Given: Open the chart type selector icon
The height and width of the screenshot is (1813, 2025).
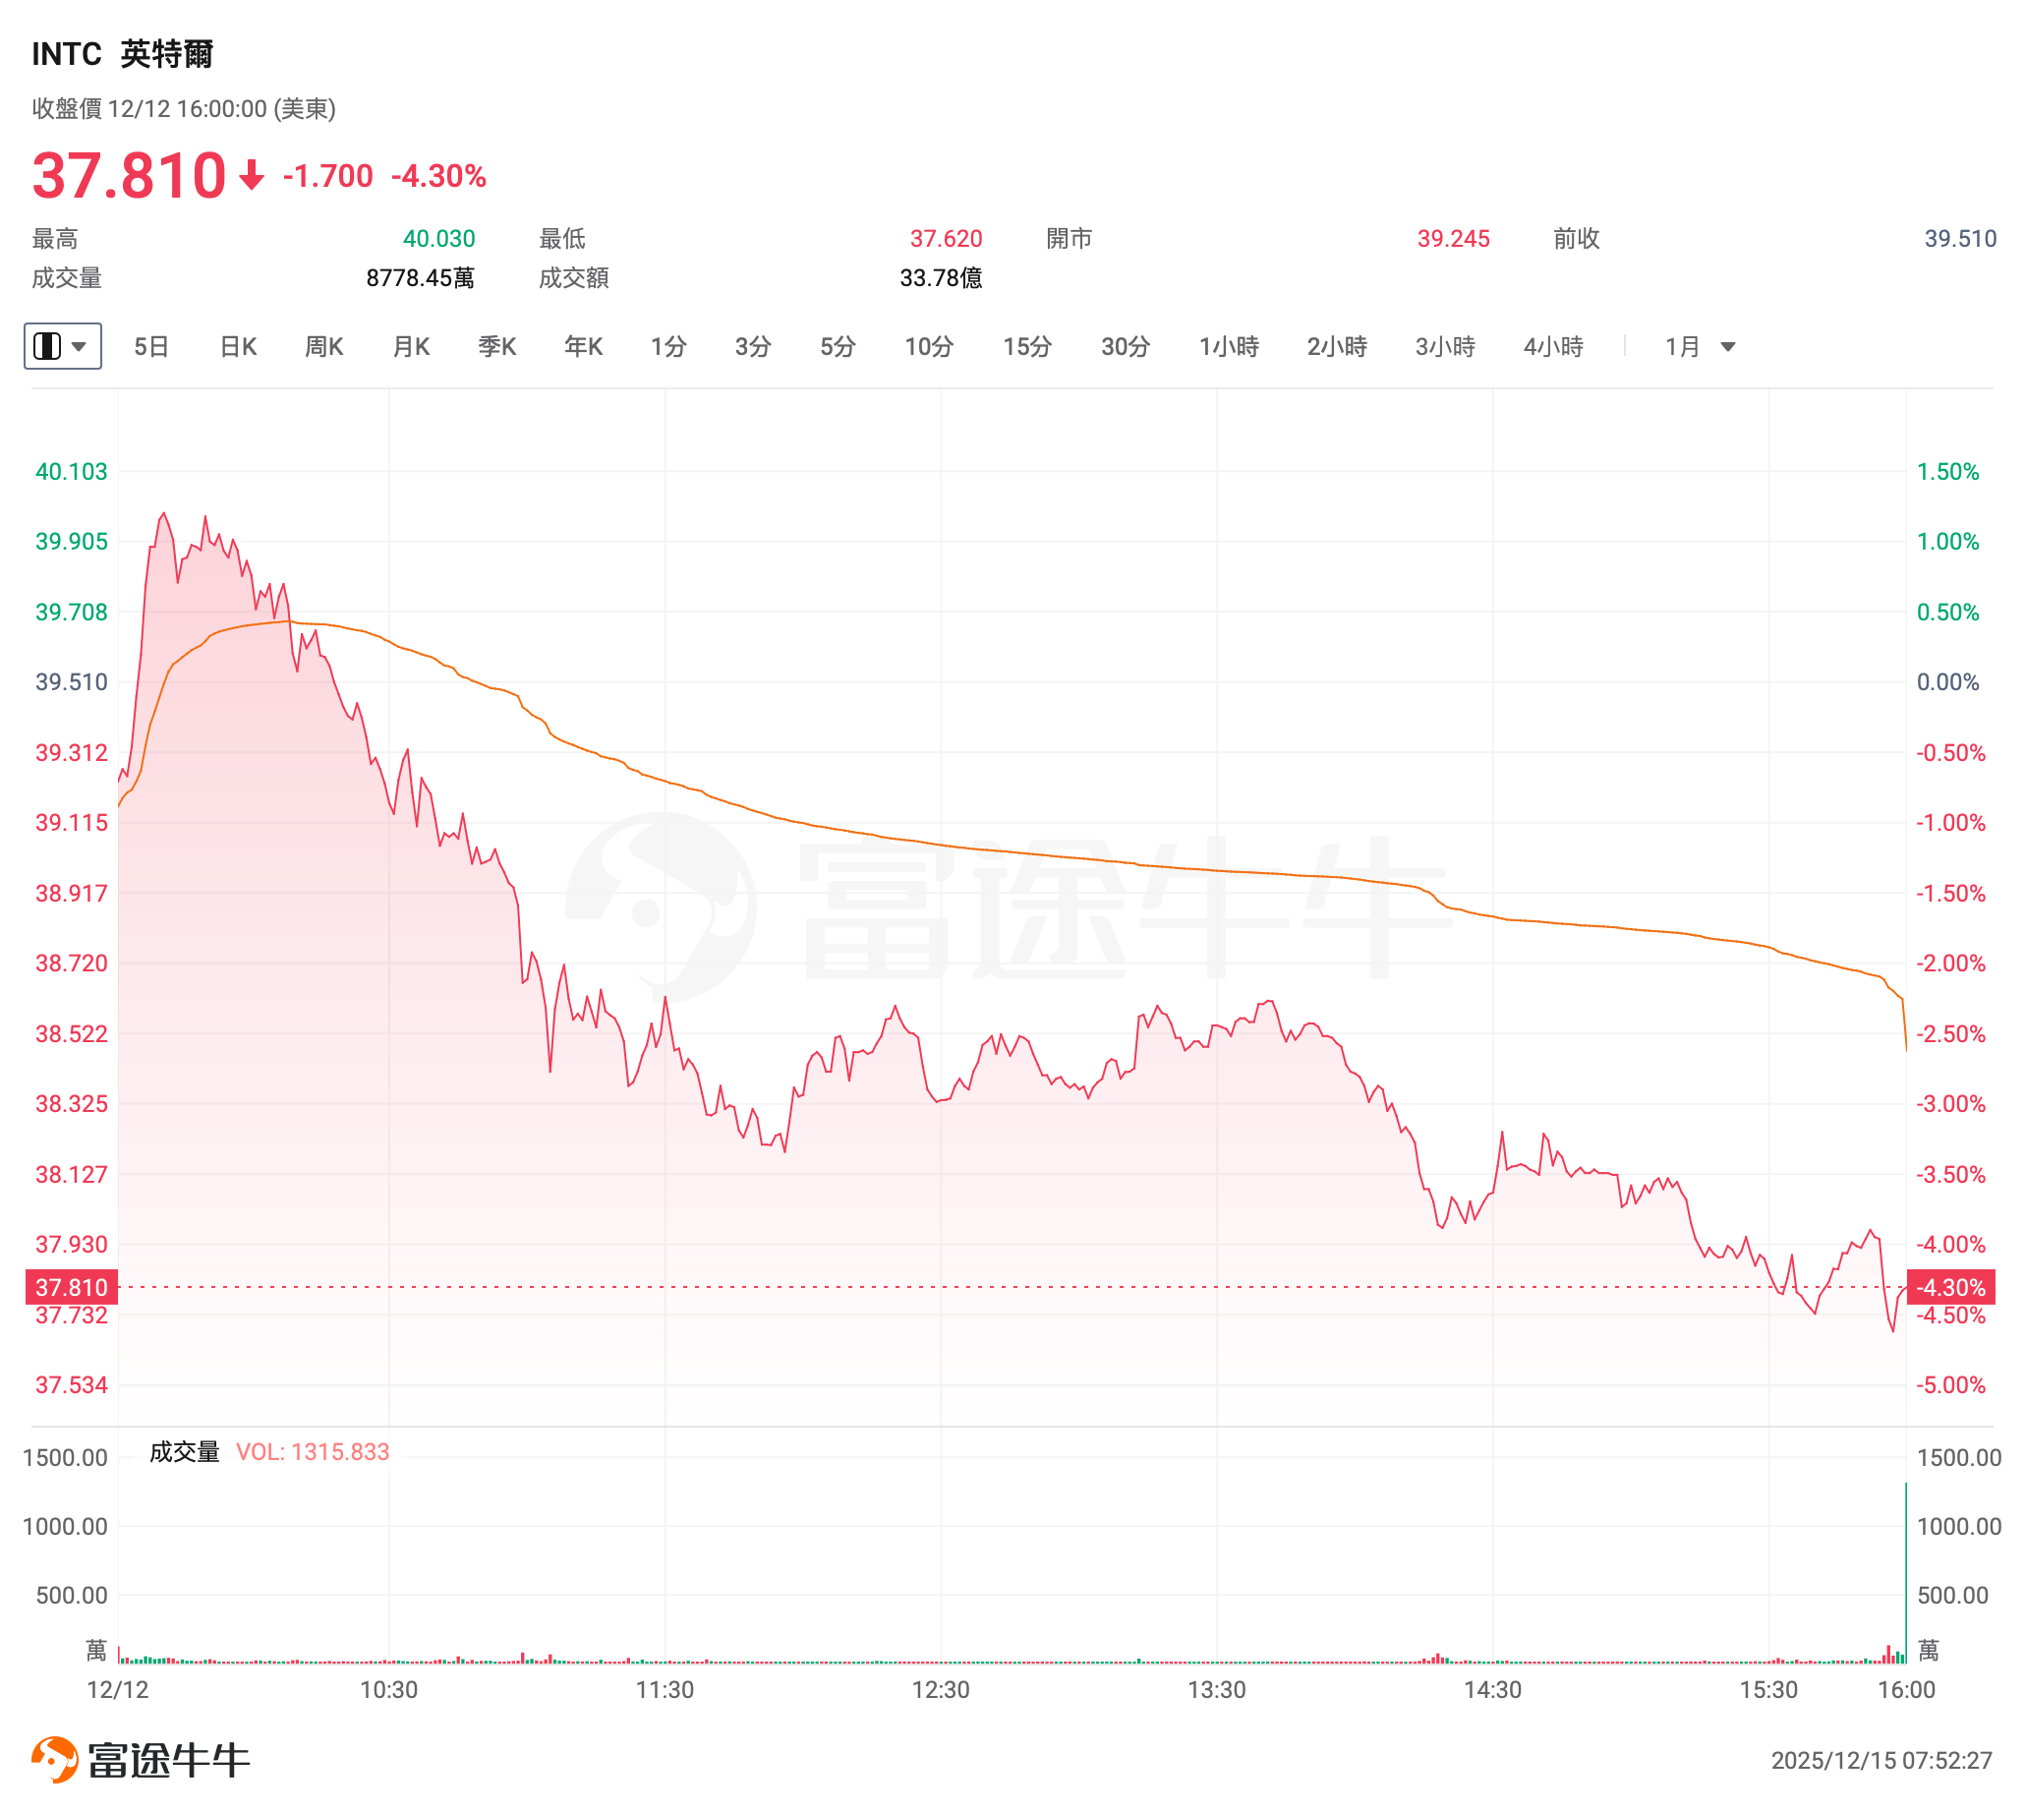Looking at the screenshot, I should tap(47, 347).
